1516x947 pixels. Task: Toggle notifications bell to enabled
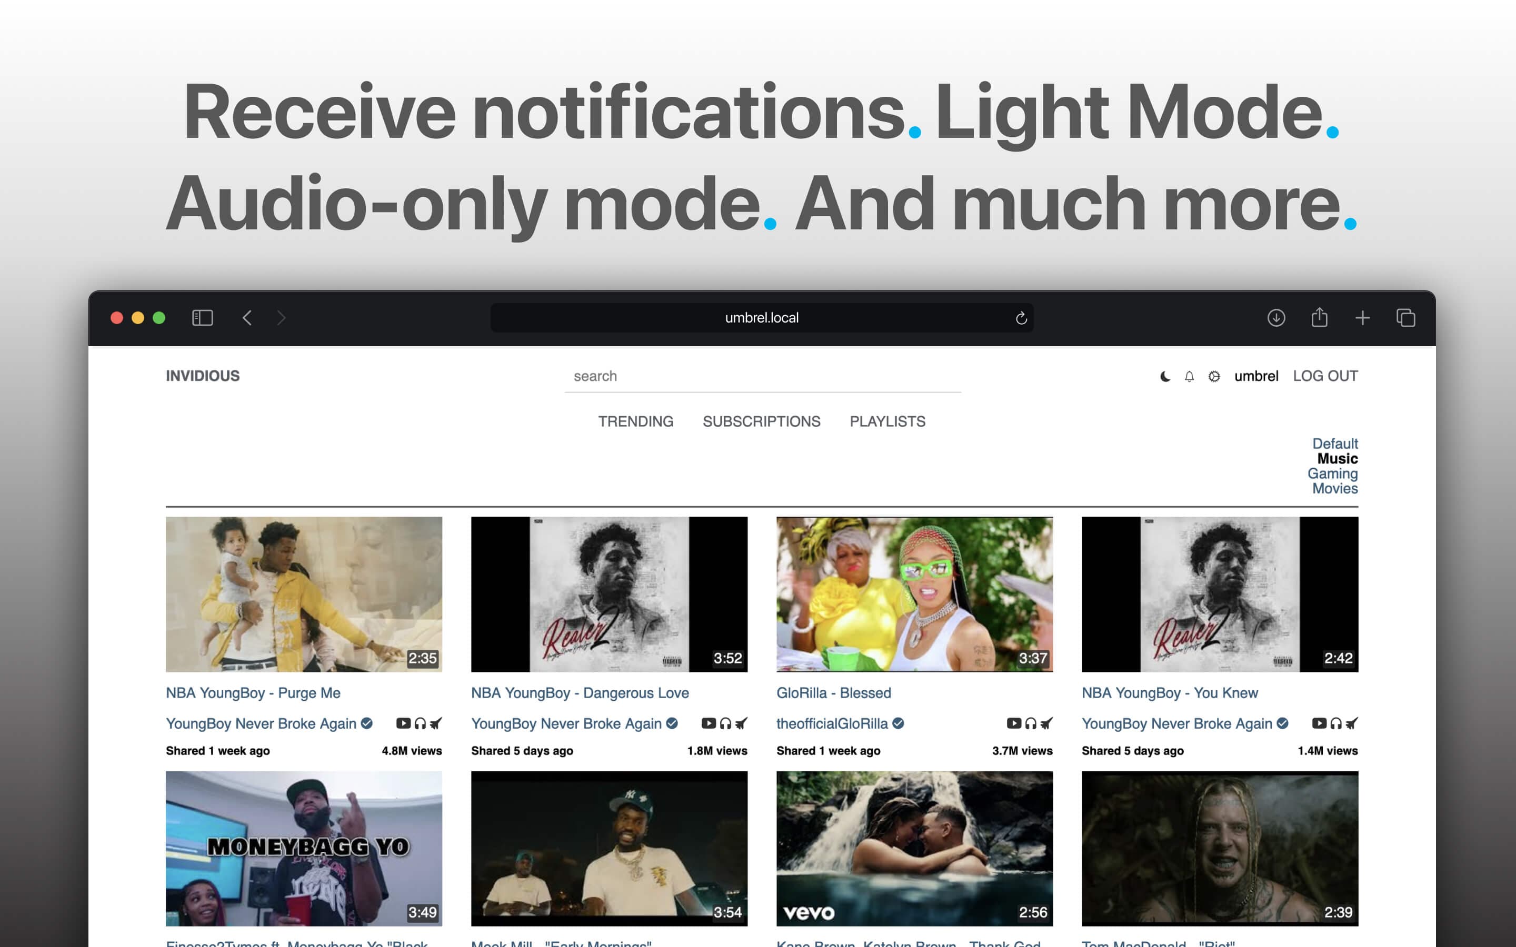(1189, 375)
